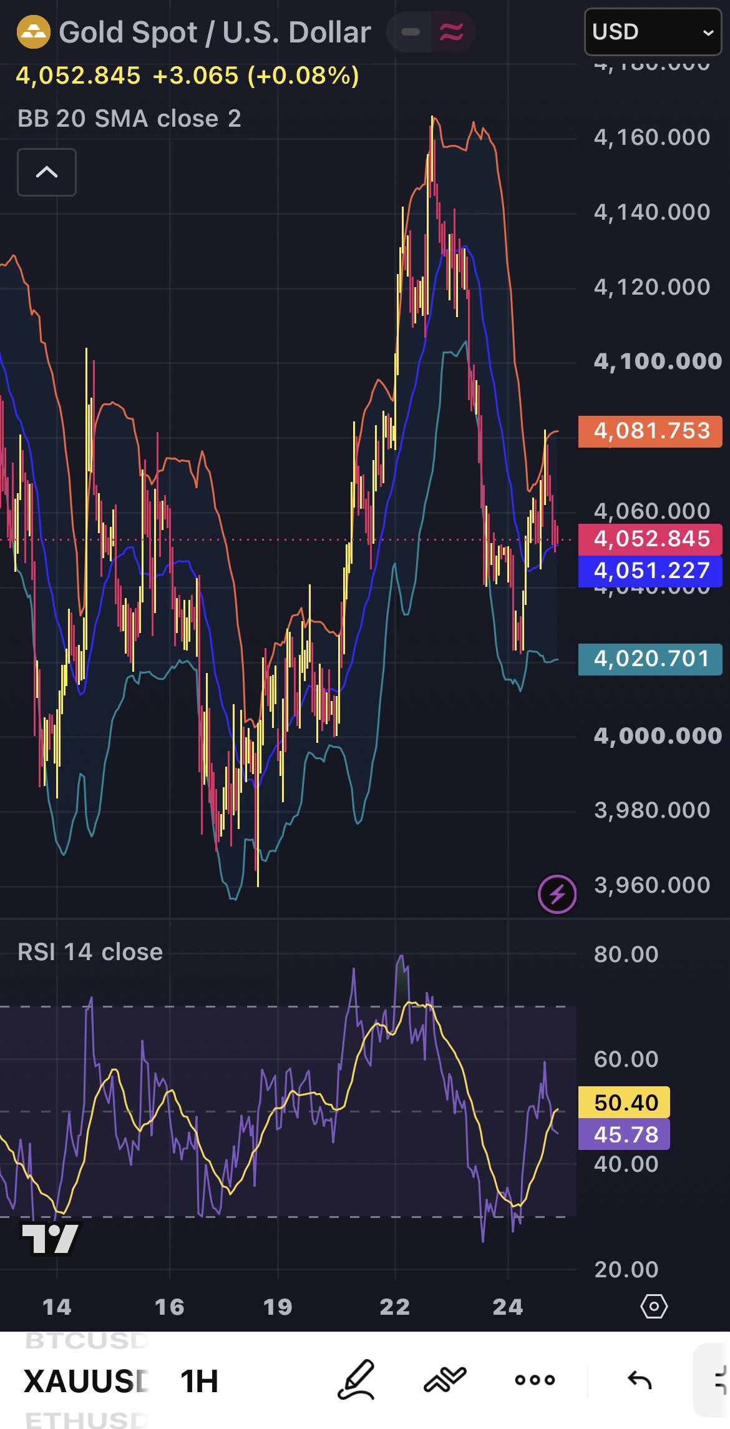This screenshot has height=1429, width=730.
Task: Toggle the pink approximate-equals data indicator
Action: coord(452,32)
